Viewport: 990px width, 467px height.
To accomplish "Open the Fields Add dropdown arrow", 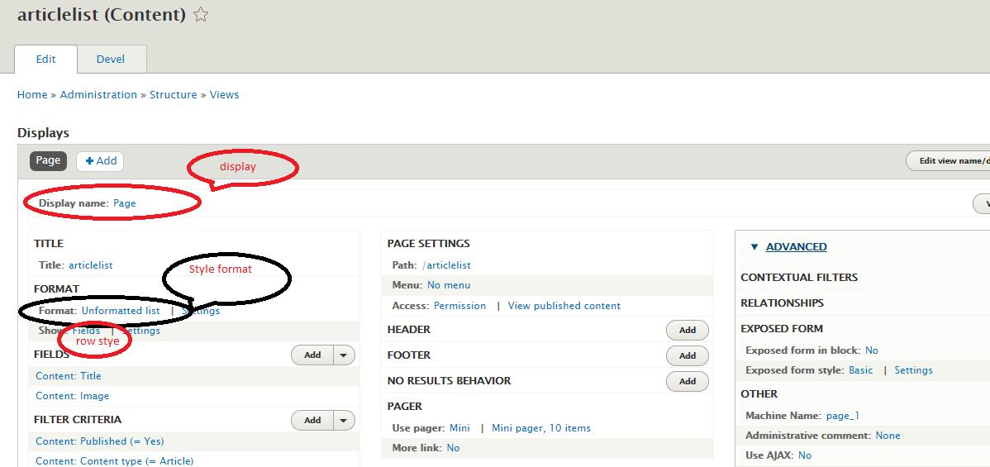I will (344, 355).
